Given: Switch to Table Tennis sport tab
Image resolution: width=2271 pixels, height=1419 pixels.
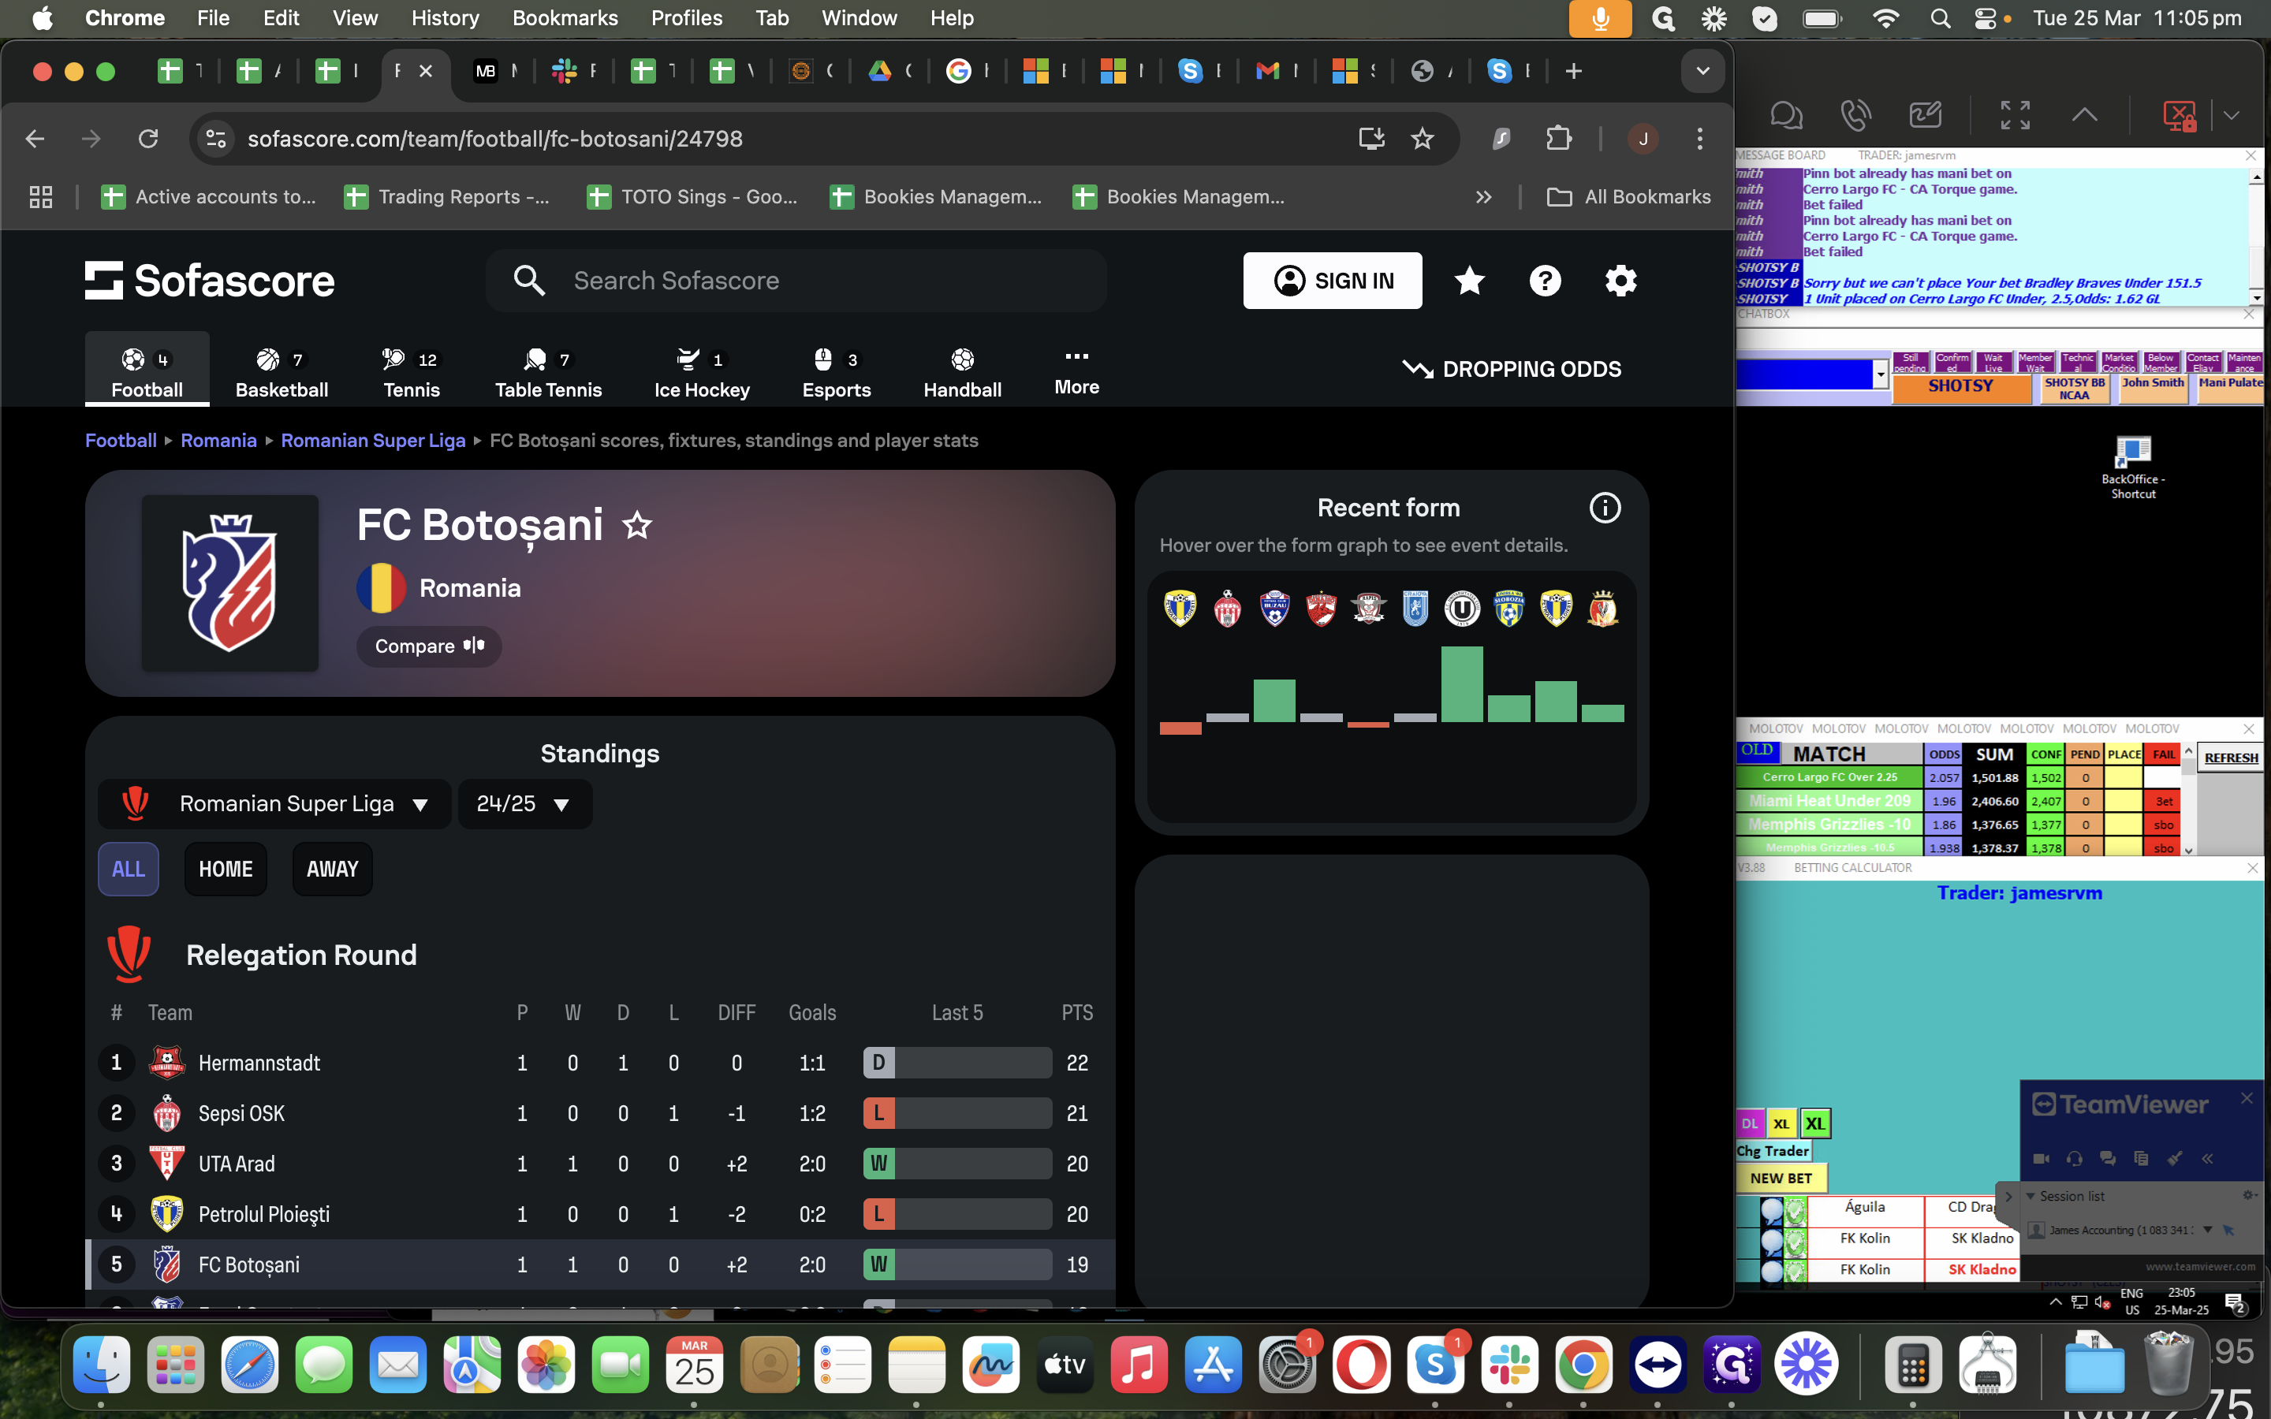Looking at the screenshot, I should pos(548,373).
